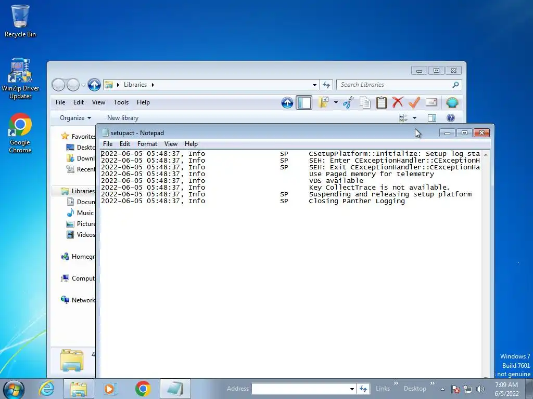Viewport: 533px width, 399px height.
Task: Open Notepad's Format menu
Action: (x=147, y=144)
